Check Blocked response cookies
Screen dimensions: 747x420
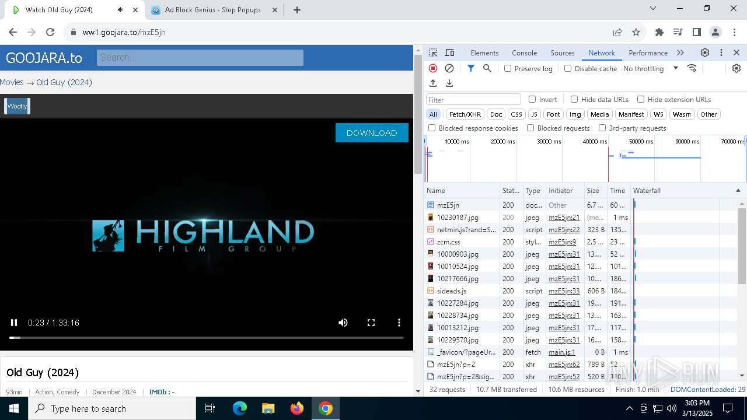pos(432,128)
